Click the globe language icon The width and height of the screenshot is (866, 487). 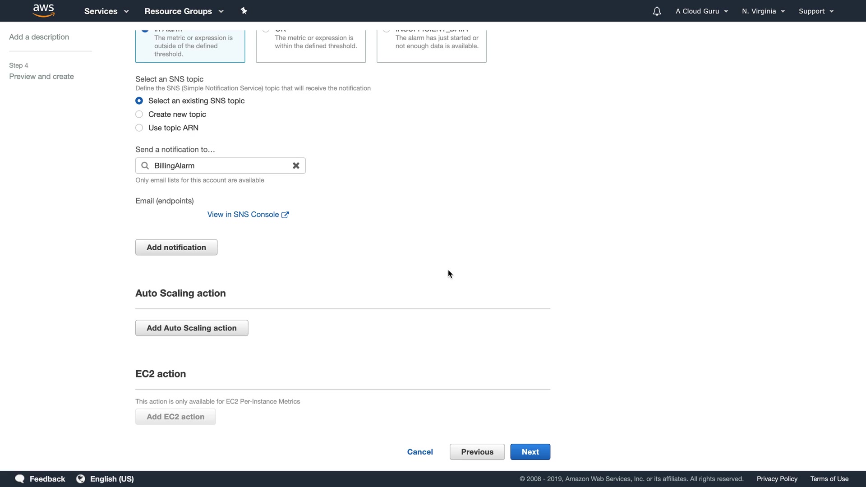[81, 479]
